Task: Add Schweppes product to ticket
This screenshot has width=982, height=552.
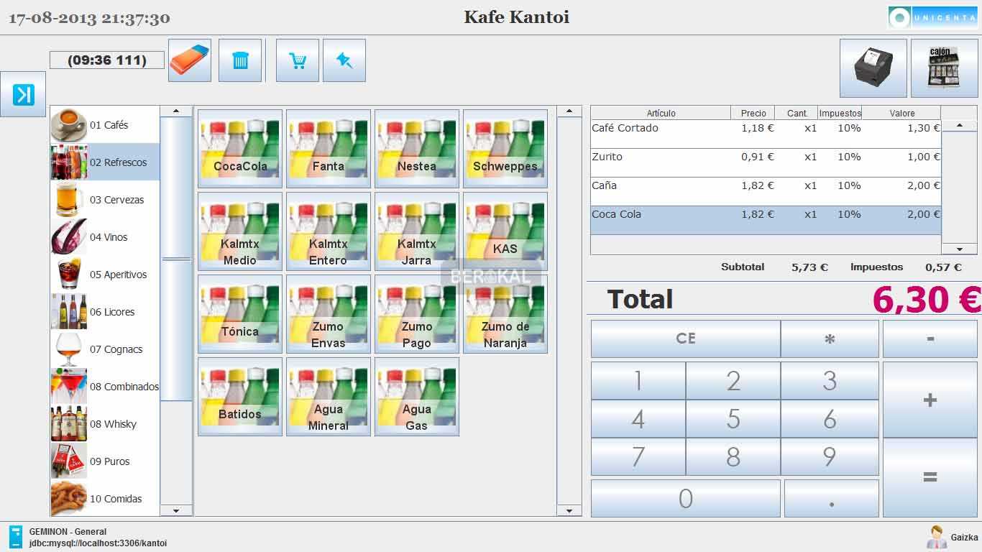Action: point(505,149)
